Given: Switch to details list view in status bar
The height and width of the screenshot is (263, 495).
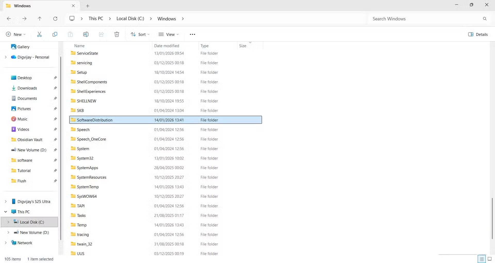Looking at the screenshot, I should 481,259.
